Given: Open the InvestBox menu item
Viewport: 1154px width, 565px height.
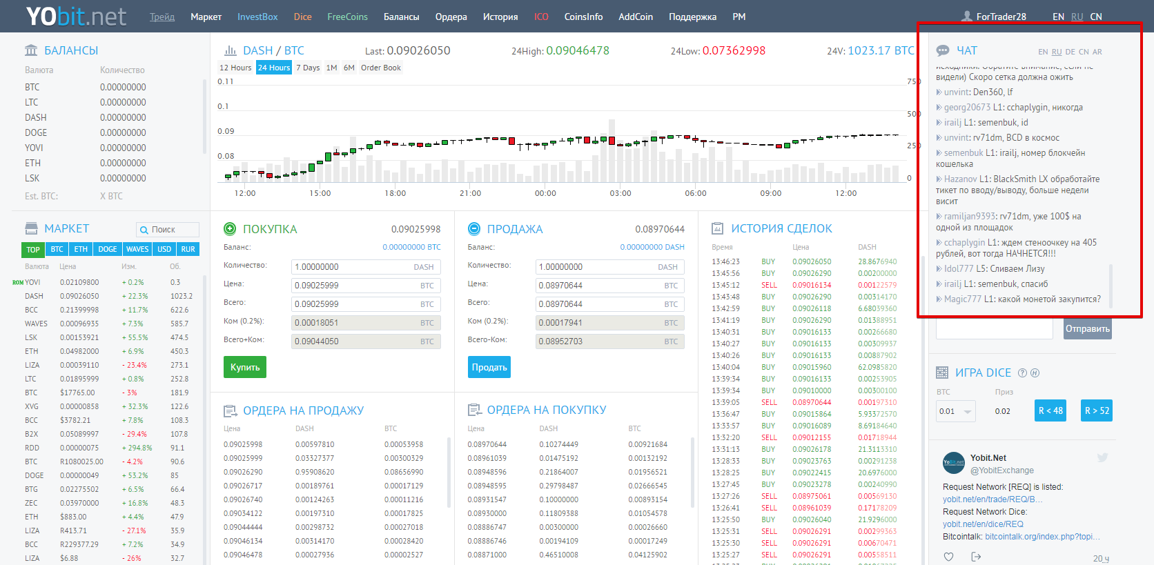Looking at the screenshot, I should click(x=257, y=17).
